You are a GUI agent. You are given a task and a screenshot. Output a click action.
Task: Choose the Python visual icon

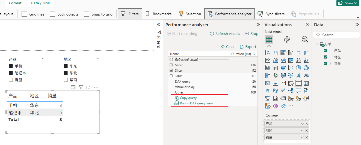click(276, 91)
